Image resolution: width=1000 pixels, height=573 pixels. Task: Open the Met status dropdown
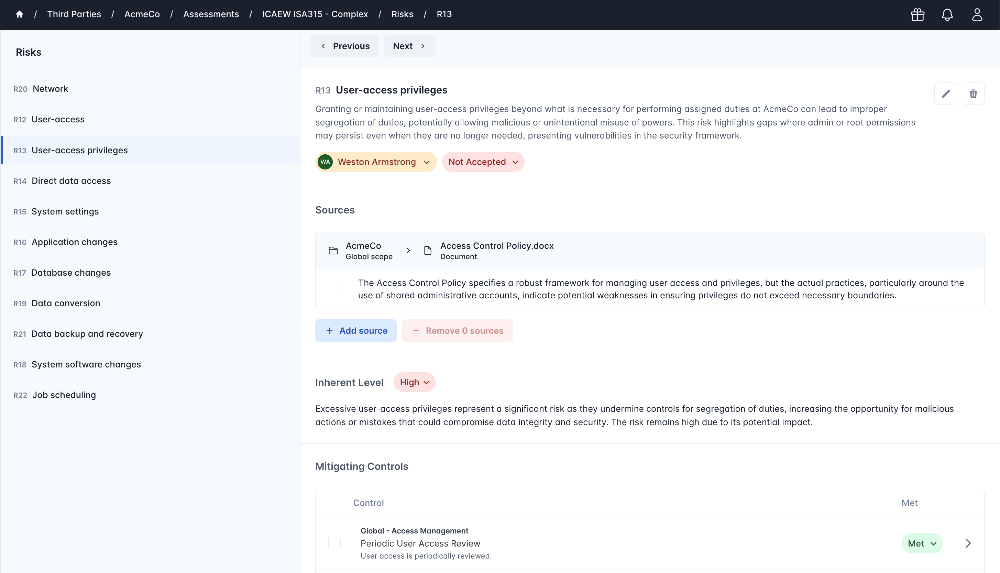[921, 543]
